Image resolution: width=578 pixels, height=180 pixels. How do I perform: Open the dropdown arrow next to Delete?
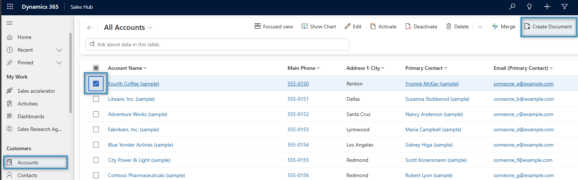click(x=480, y=27)
